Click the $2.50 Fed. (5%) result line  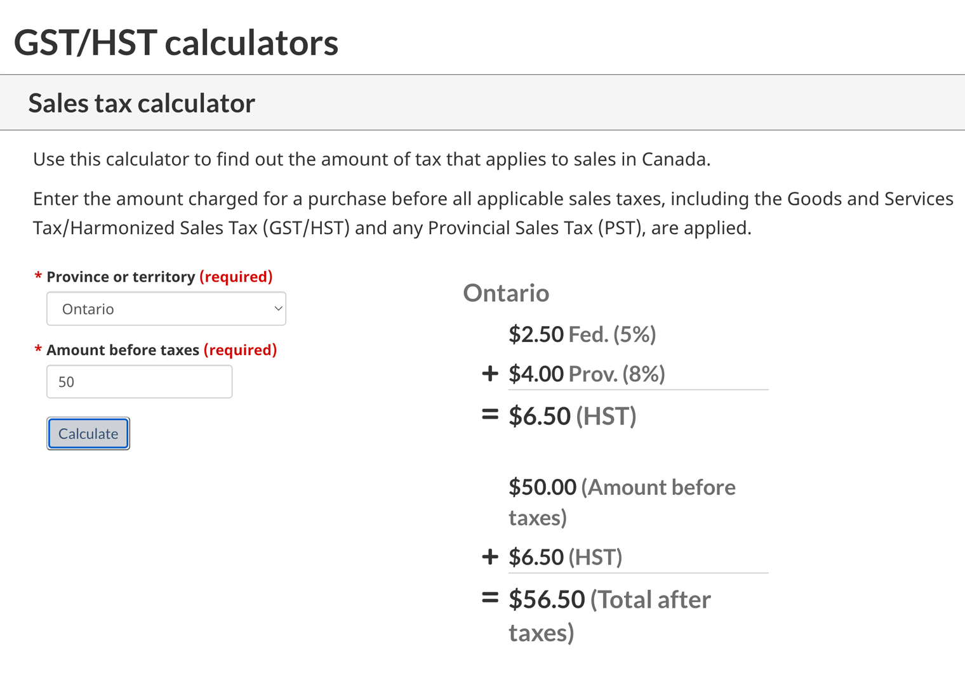coord(582,334)
